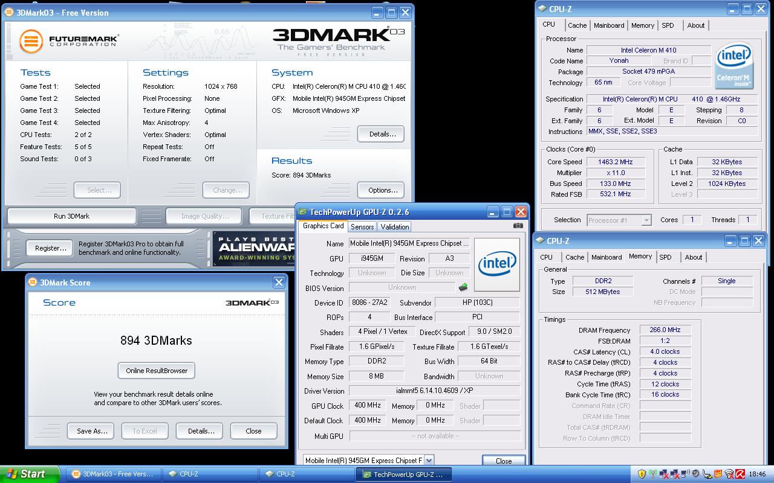The height and width of the screenshot is (483, 774).
Task: Click the '894 3DMarks' score text
Action: point(156,341)
